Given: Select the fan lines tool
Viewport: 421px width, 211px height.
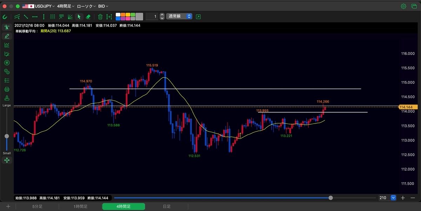Looking at the screenshot, I should pos(70,16).
